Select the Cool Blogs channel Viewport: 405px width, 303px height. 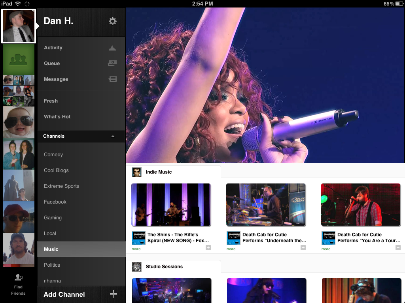click(x=81, y=170)
